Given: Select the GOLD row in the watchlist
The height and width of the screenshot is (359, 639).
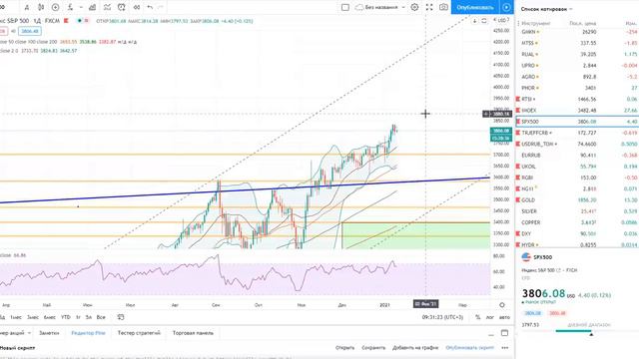Looking at the screenshot, I should (x=577, y=200).
